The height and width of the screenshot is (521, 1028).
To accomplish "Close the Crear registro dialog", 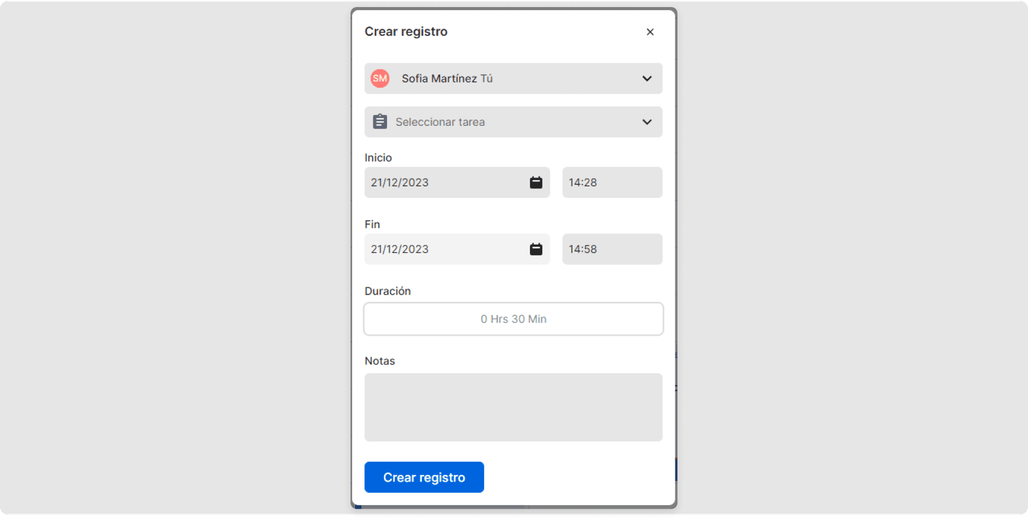I will 650,32.
